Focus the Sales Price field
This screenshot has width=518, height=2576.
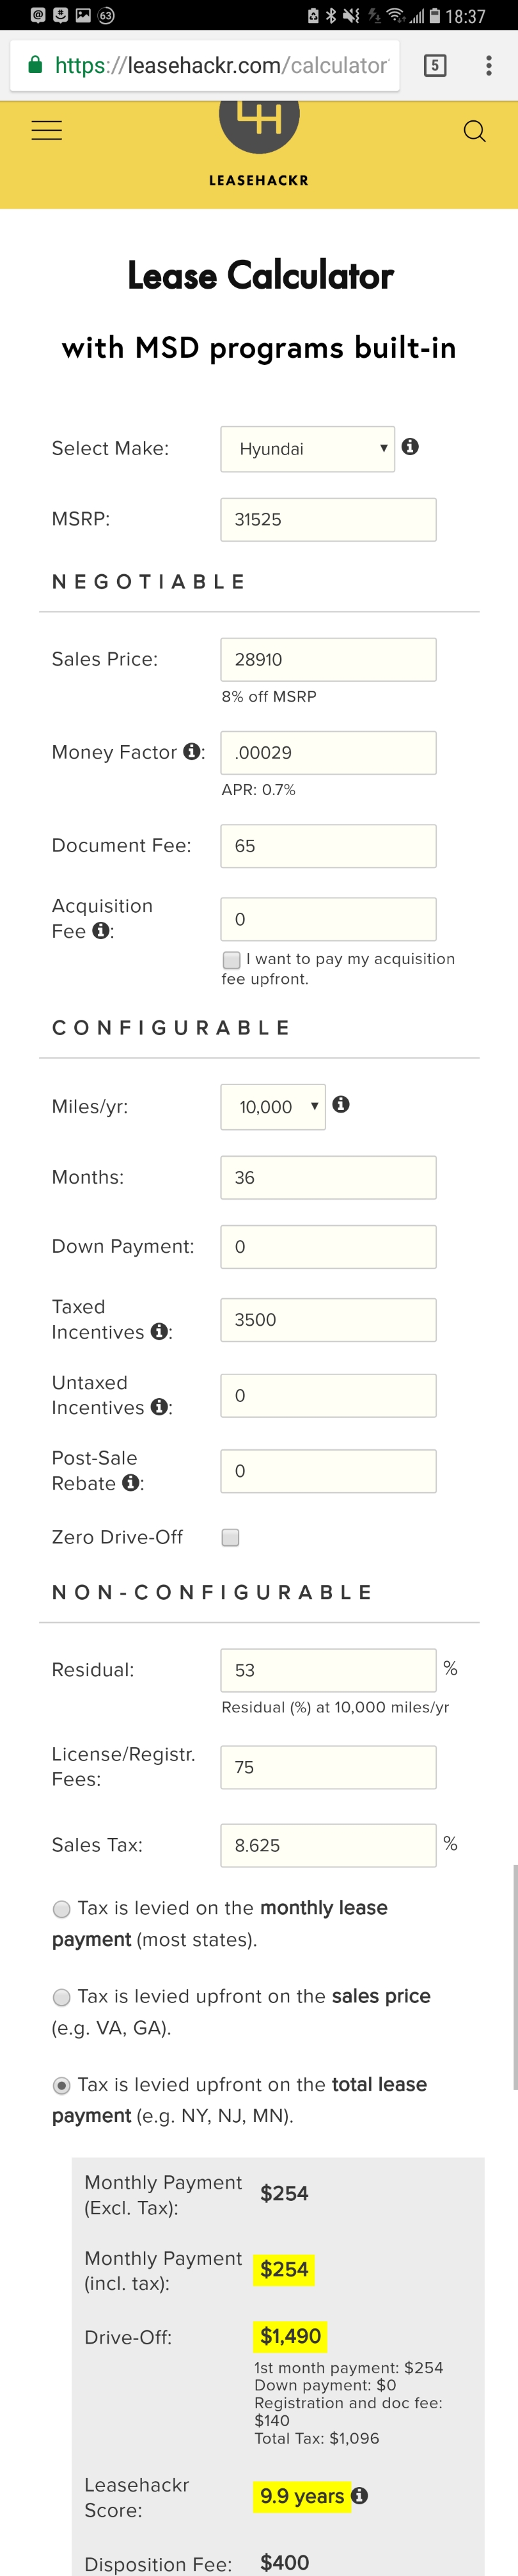328,660
